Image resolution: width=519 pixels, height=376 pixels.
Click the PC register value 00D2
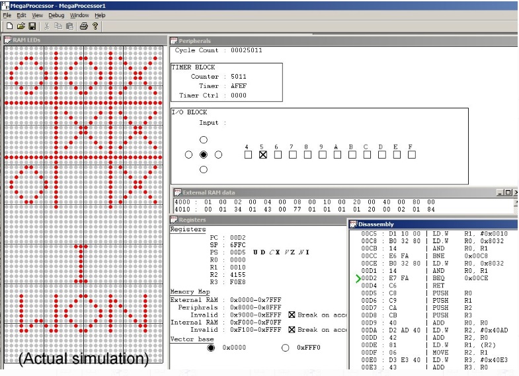[x=238, y=238]
